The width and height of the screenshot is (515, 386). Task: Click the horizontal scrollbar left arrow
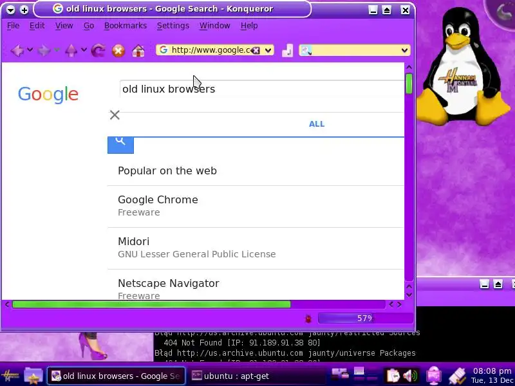click(7, 304)
